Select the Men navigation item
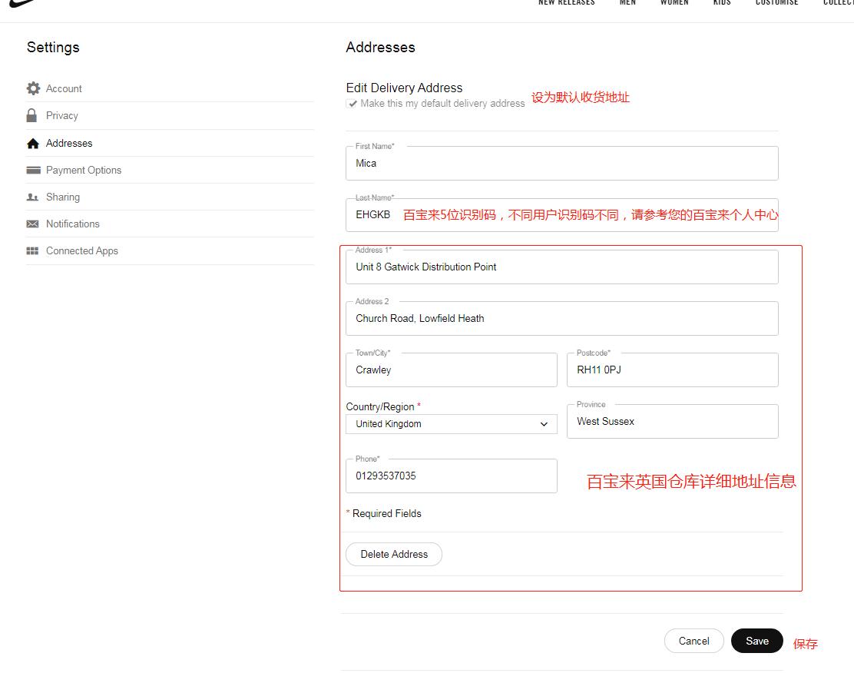Screen dimensions: 854x673 [627, 3]
